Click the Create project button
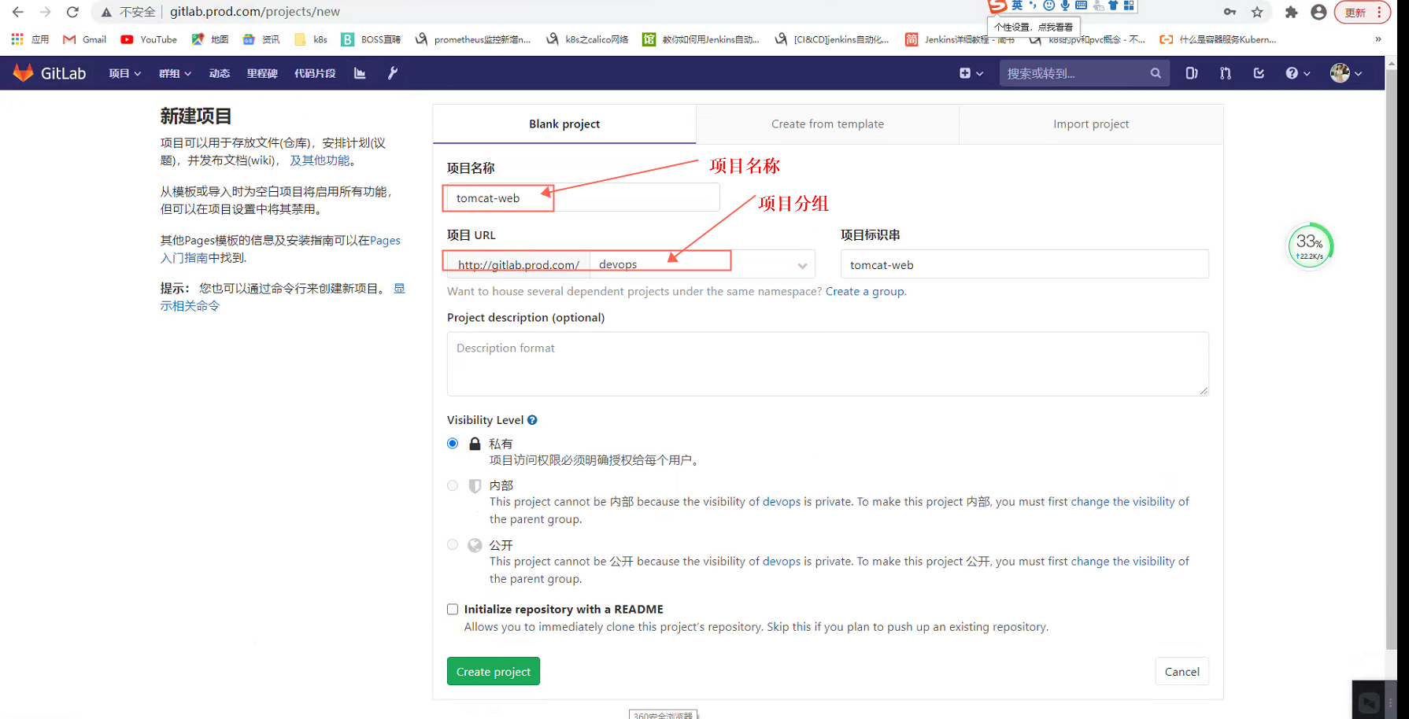The height and width of the screenshot is (719, 1409). (x=494, y=671)
